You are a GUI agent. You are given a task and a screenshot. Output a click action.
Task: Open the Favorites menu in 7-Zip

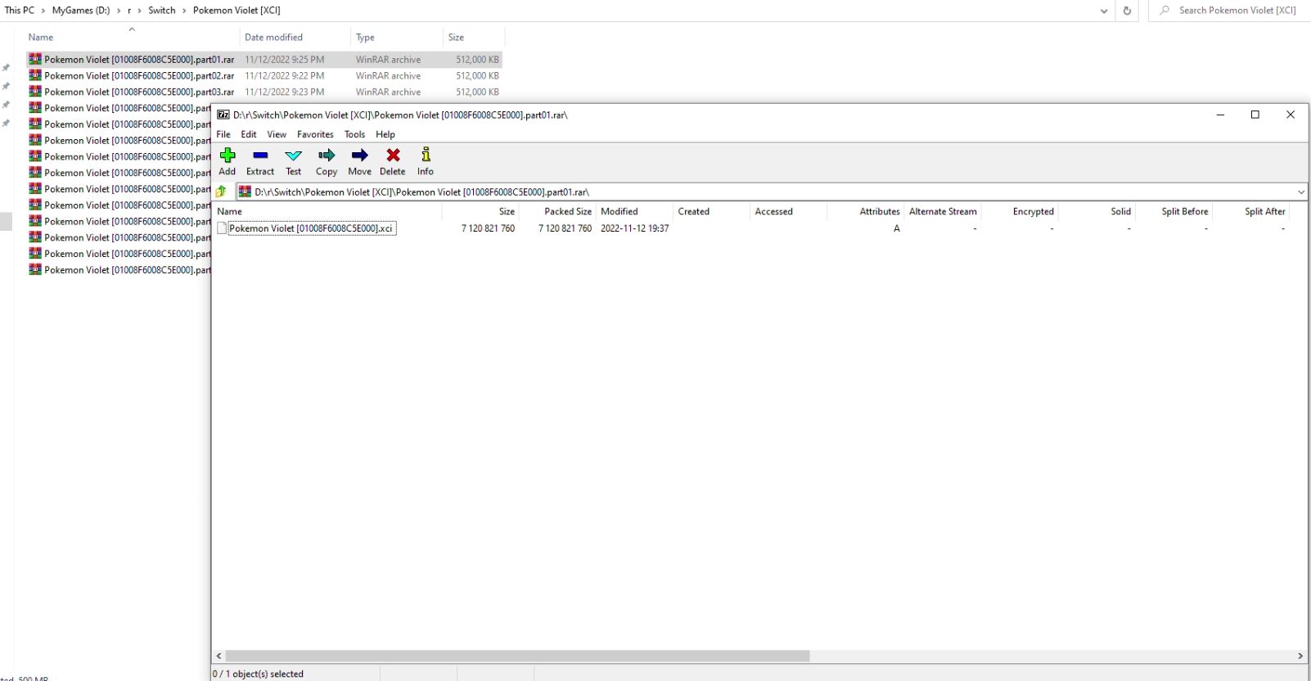[315, 134]
